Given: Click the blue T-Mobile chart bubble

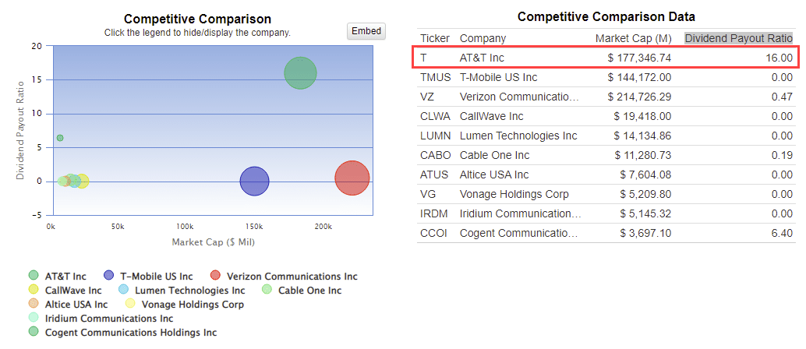Looking at the screenshot, I should [x=254, y=182].
